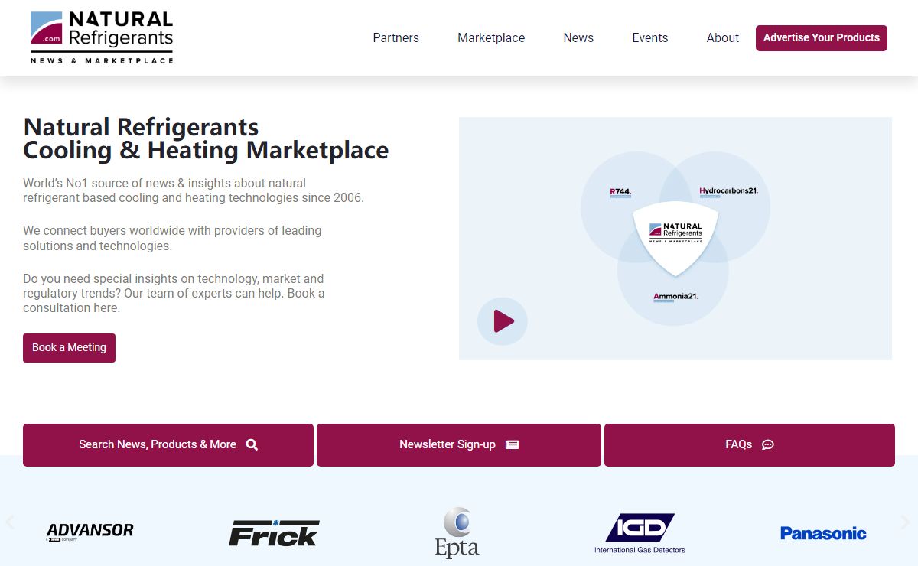Click the Advertise Your Products button
Screen dimensions: 918x566
tap(822, 37)
